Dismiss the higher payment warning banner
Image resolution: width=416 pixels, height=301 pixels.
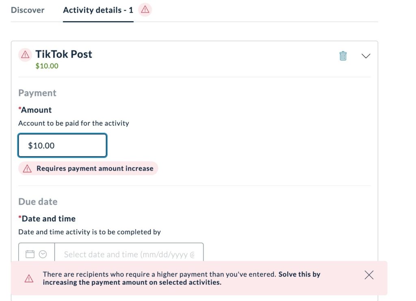click(x=369, y=275)
